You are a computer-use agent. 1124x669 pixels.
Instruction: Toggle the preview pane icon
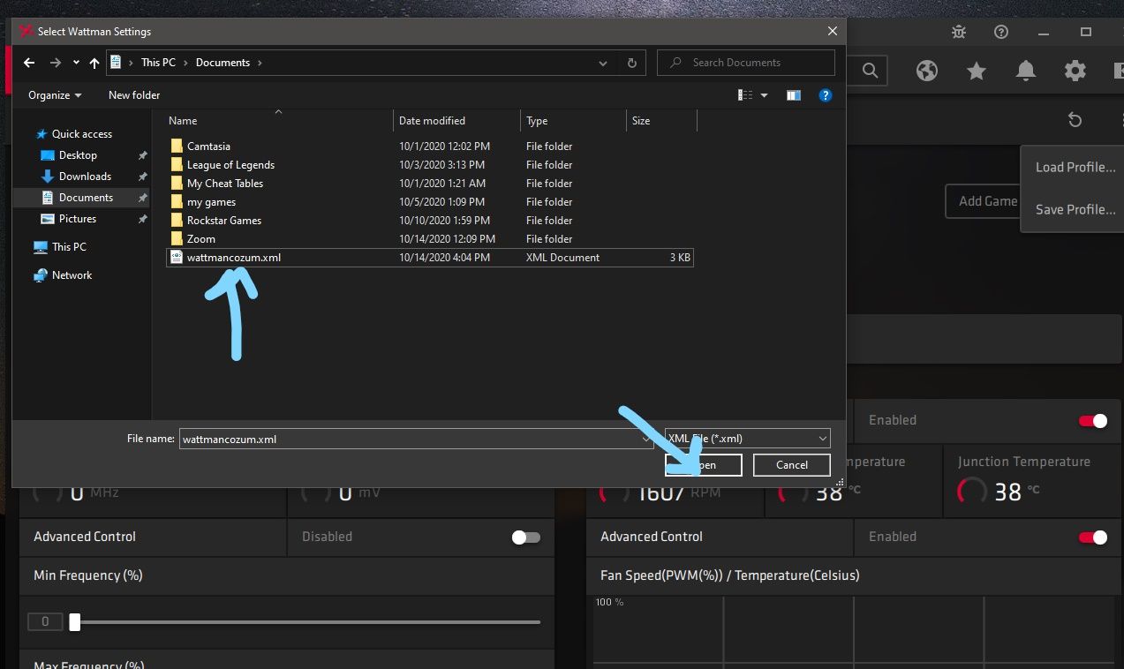[793, 95]
